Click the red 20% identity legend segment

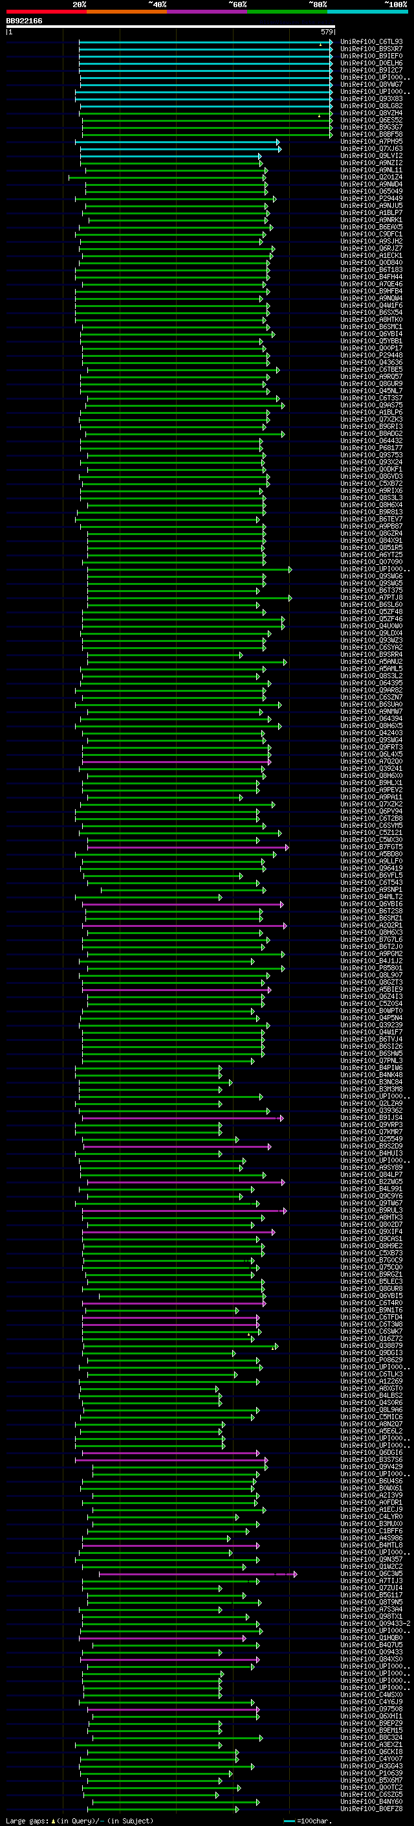click(46, 12)
